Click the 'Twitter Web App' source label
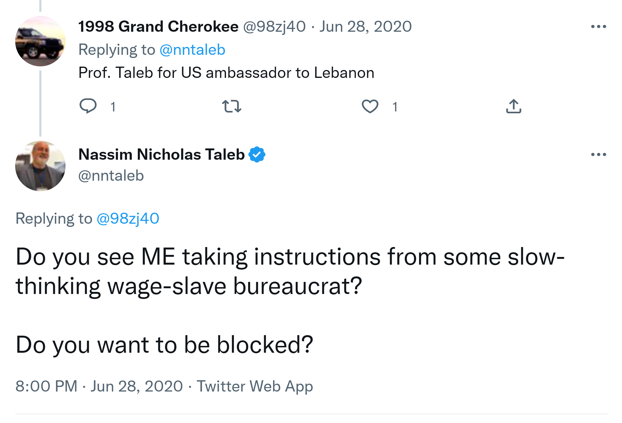Image resolution: width=622 pixels, height=423 pixels. (x=255, y=386)
